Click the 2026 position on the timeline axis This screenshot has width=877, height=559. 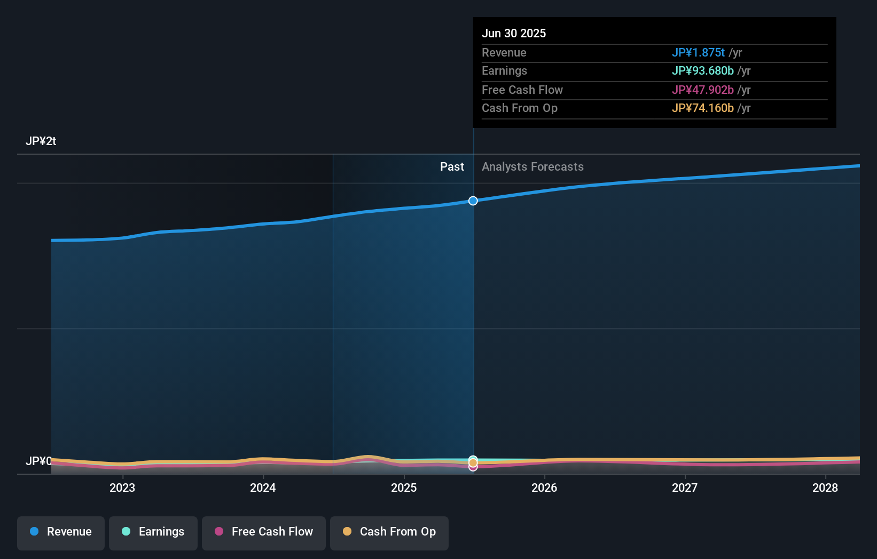(544, 488)
